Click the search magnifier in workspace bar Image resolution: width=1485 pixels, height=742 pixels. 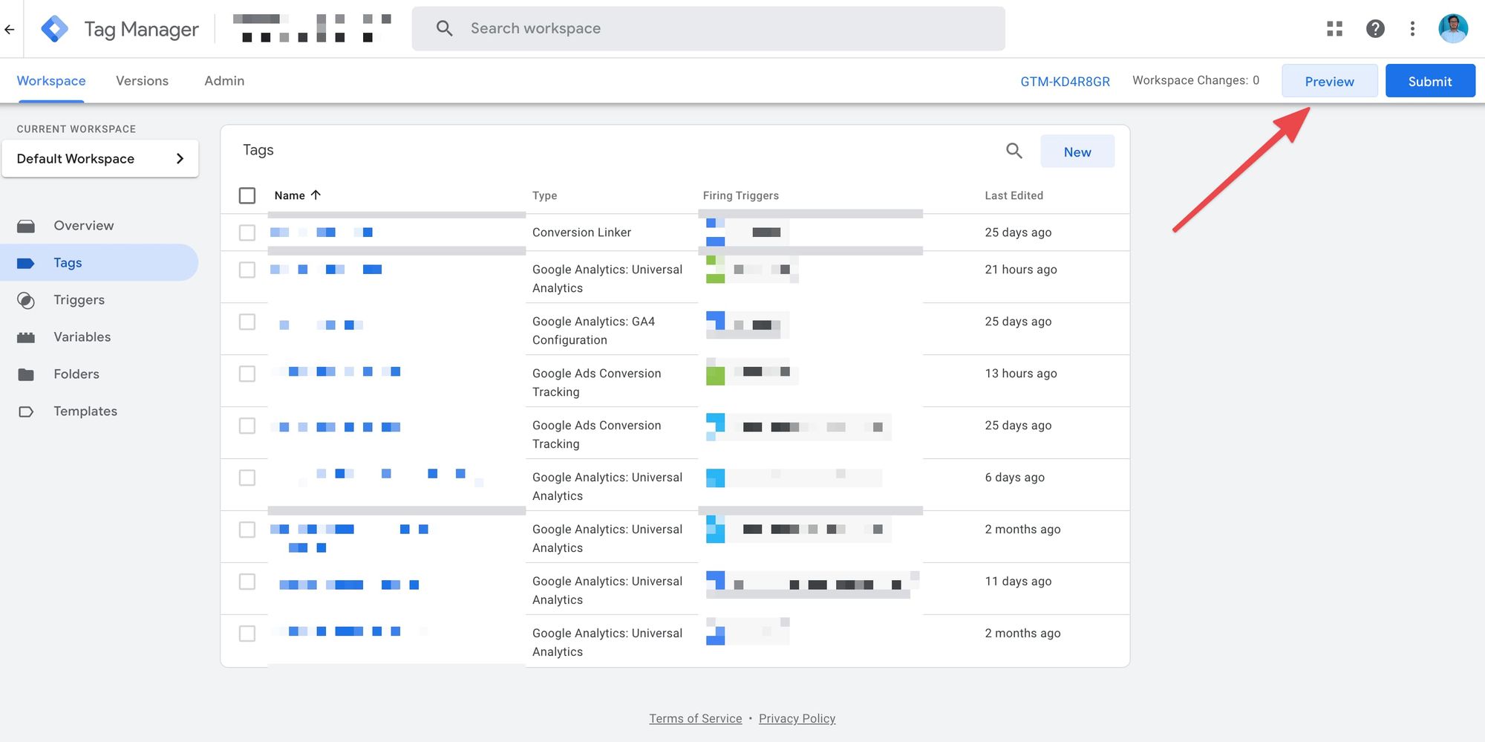click(444, 28)
